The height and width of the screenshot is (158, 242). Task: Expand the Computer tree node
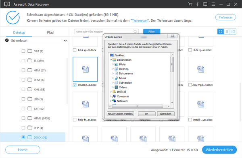point(111,96)
